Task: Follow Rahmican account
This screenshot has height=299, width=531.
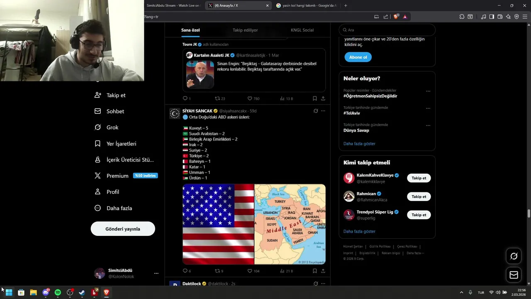Action: (419, 196)
